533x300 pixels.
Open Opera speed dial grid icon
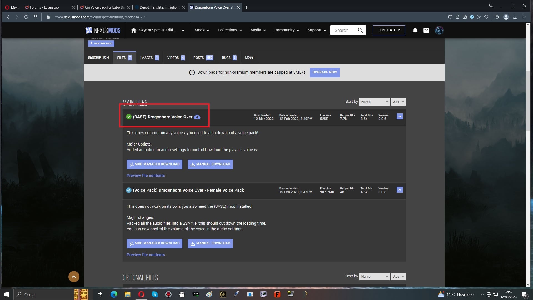pyautogui.click(x=35, y=17)
